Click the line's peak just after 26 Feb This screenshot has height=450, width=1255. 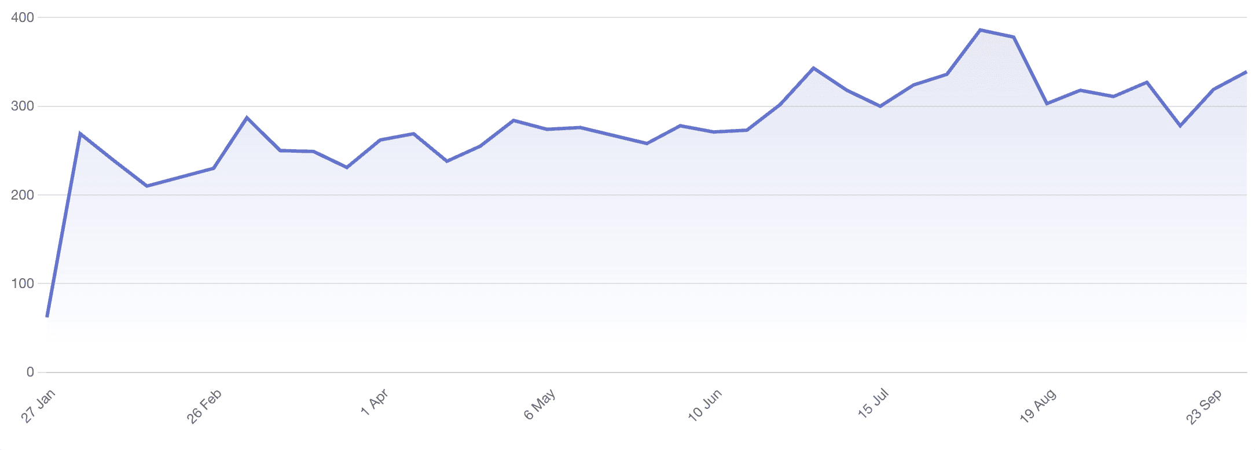tap(247, 117)
